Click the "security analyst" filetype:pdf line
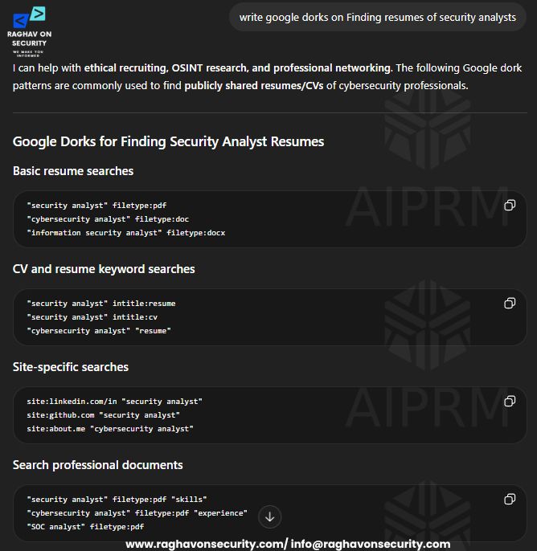This screenshot has height=551, width=537. pos(96,206)
